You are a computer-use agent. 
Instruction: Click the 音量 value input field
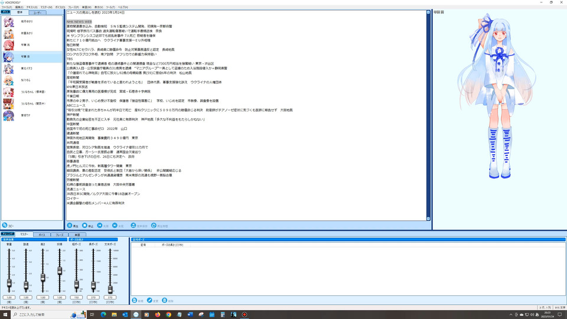pos(9,297)
